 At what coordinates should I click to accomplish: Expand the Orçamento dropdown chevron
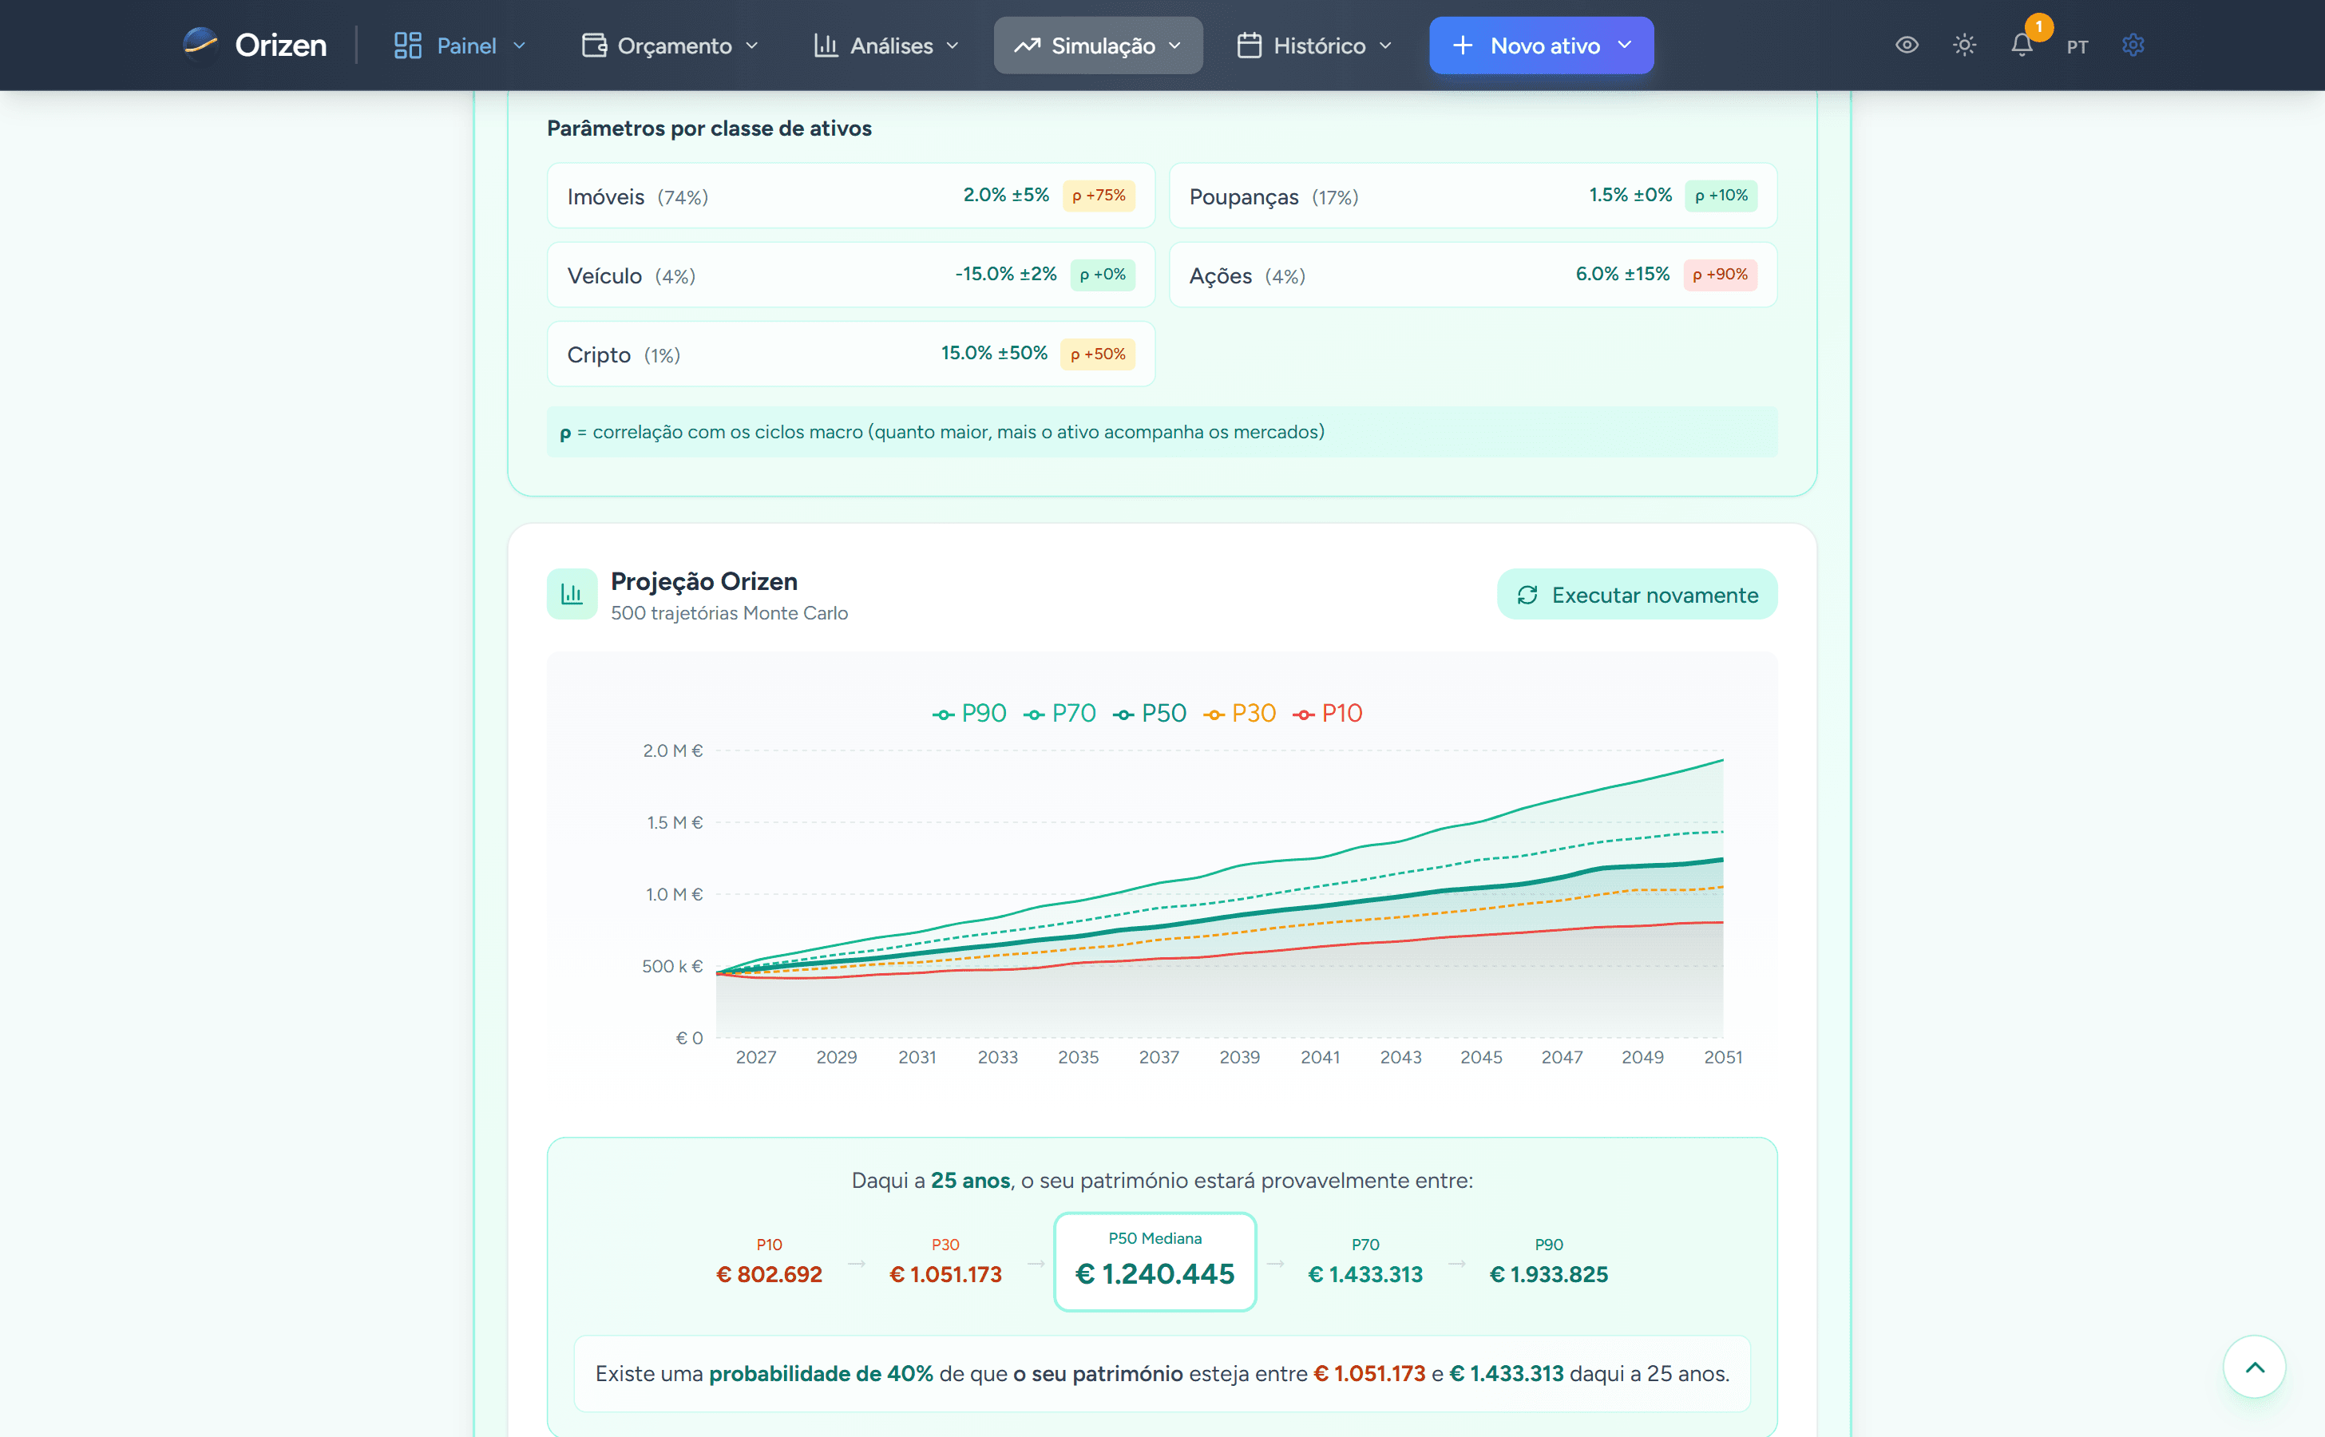click(752, 46)
